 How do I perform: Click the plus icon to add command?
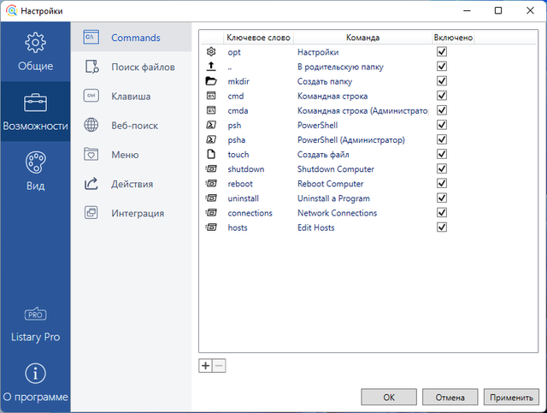(205, 366)
